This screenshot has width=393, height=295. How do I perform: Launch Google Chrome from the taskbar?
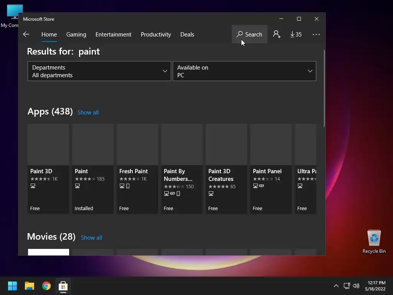[x=46, y=286]
